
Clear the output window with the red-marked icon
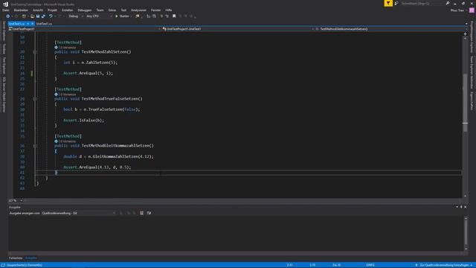point(141,213)
